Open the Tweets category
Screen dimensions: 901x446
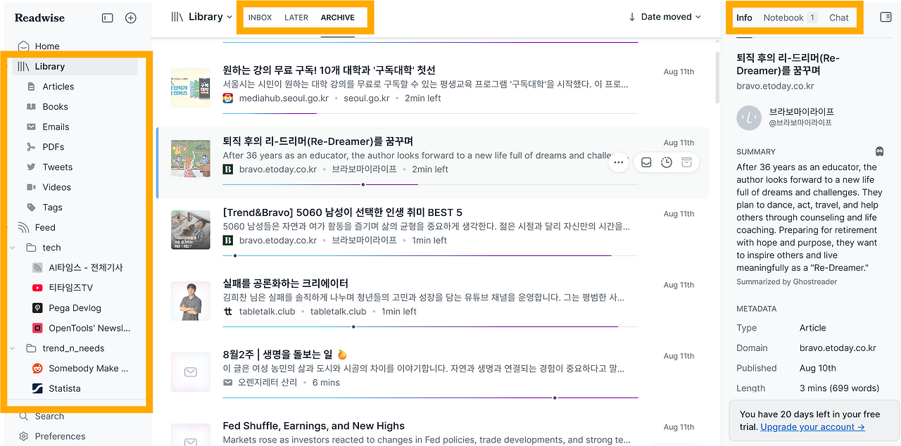(x=57, y=167)
